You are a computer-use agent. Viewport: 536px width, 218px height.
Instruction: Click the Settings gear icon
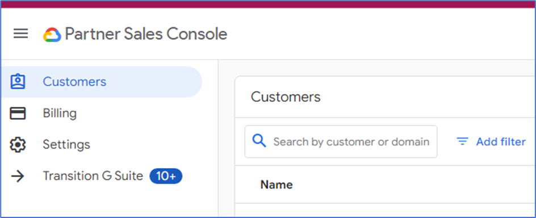[x=18, y=145]
